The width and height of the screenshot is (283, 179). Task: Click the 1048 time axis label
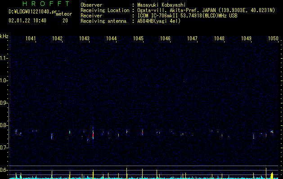[x=219, y=38]
